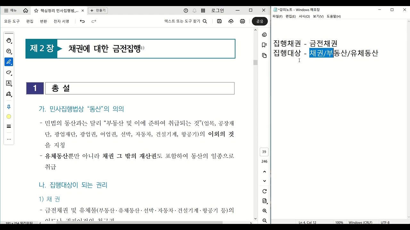Click the highlighted 채권/부 text in Notepad

pos(322,53)
